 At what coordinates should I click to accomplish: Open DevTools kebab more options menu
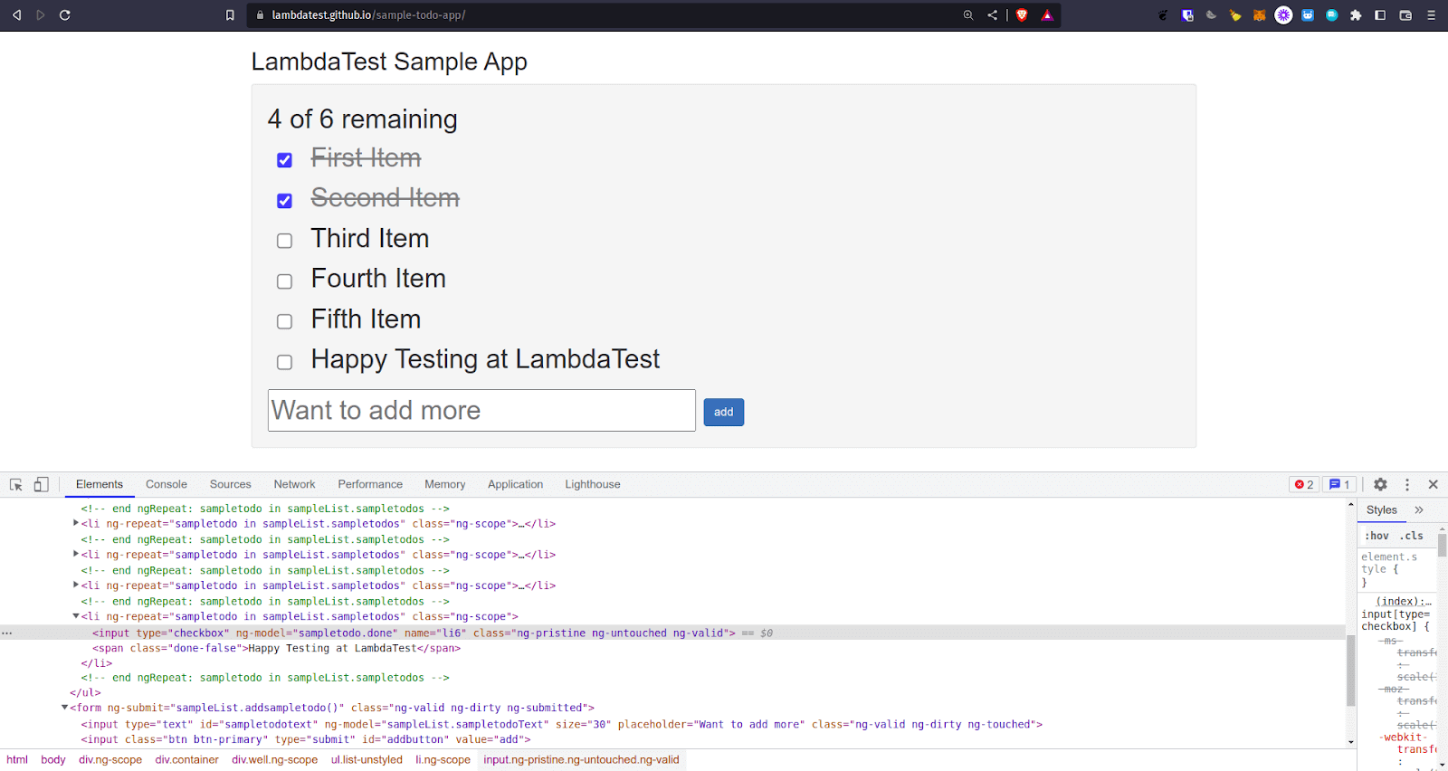(x=1407, y=485)
